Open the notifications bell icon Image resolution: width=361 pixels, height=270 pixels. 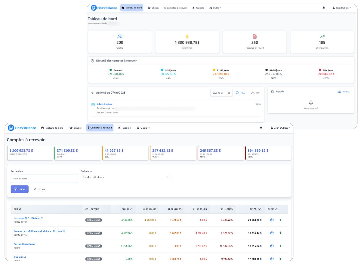point(261,127)
